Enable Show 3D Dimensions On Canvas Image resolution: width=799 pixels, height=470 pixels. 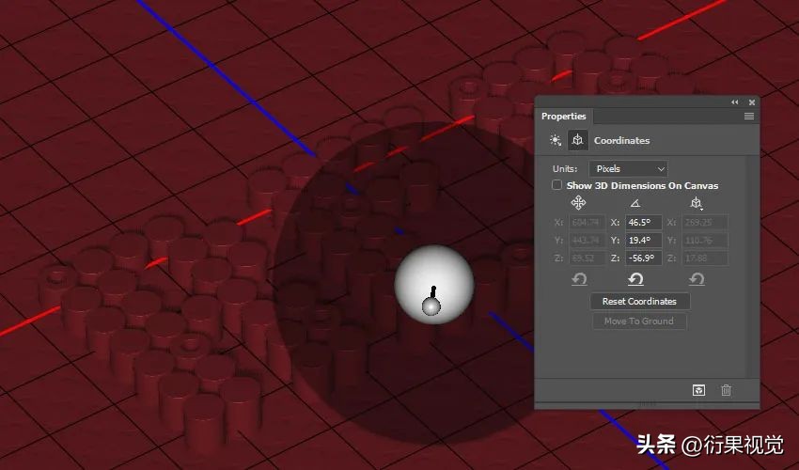tap(557, 185)
